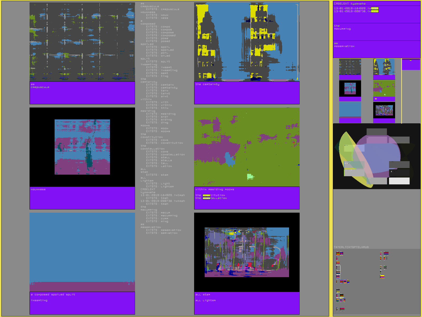Viewport: 422px width, 317px height.
Task: Click the highlighted 'cons' in 'the constitution' caption
Action: 206,195
